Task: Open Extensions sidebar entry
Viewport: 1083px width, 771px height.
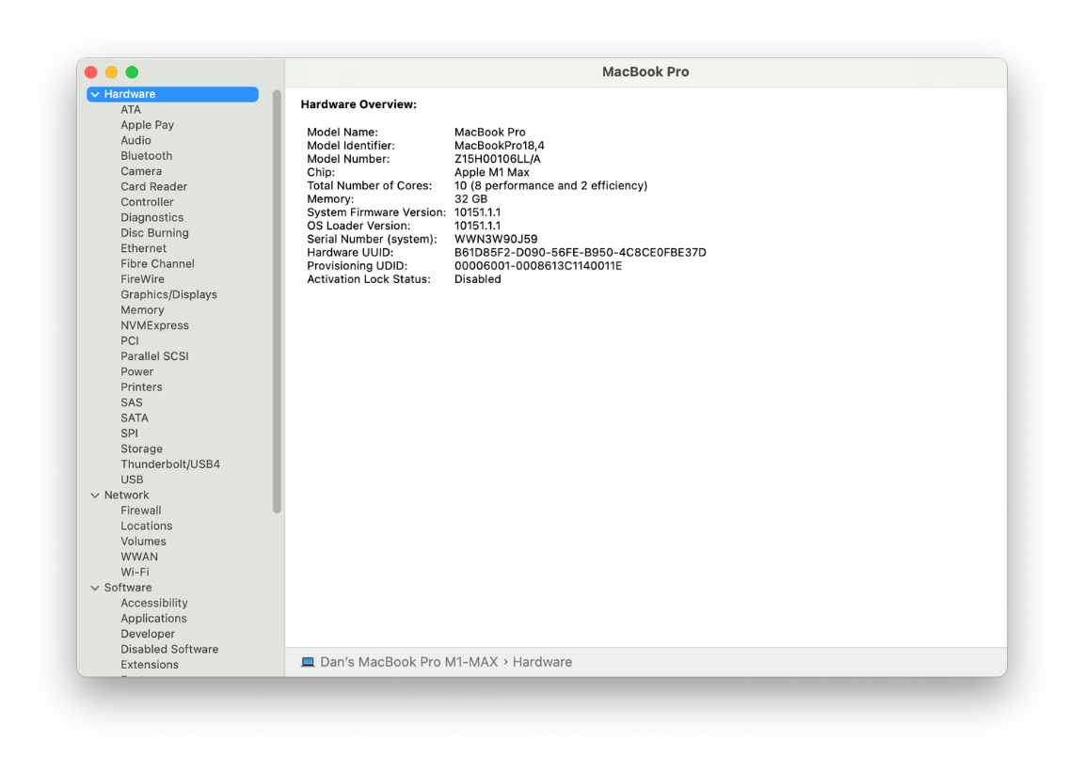Action: (x=150, y=665)
